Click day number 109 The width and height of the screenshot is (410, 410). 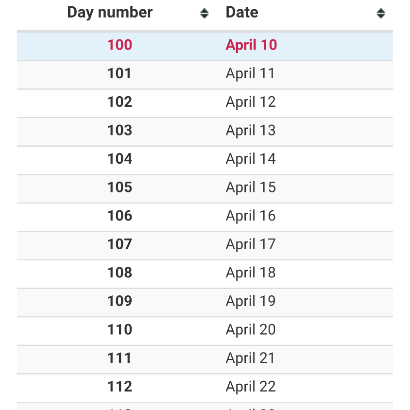[120, 301]
